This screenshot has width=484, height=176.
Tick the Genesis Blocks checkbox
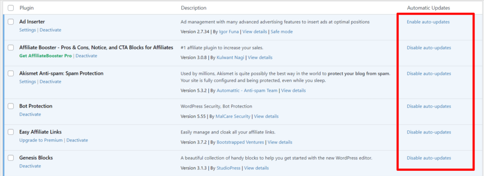[11, 158]
